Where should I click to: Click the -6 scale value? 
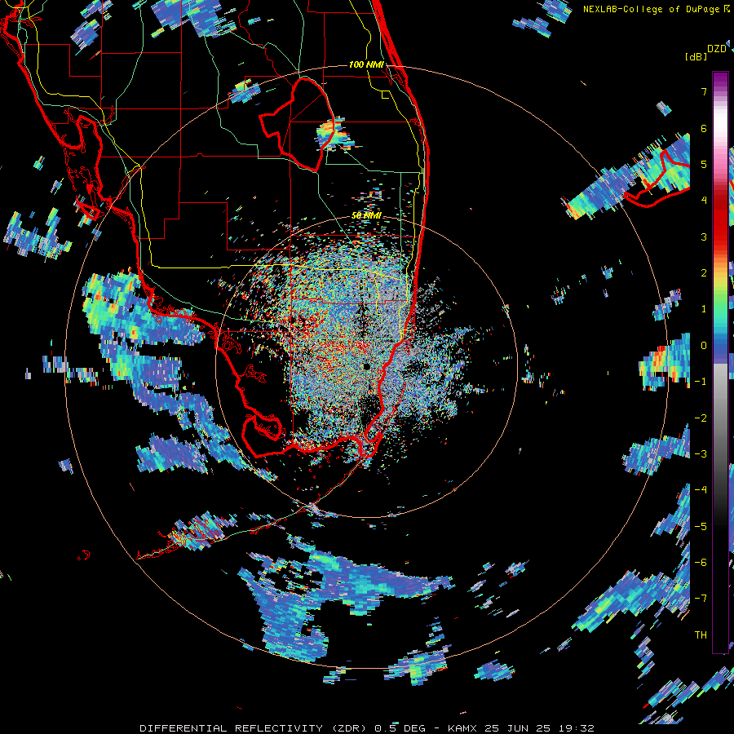coord(701,562)
